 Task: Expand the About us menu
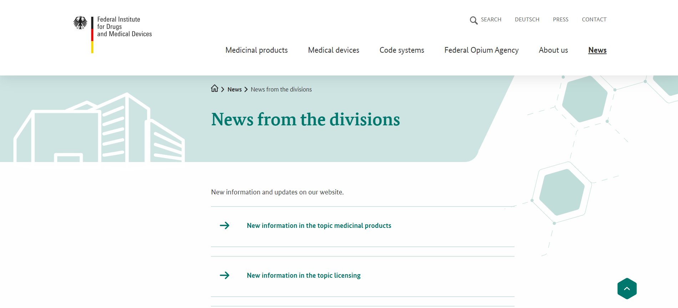553,50
